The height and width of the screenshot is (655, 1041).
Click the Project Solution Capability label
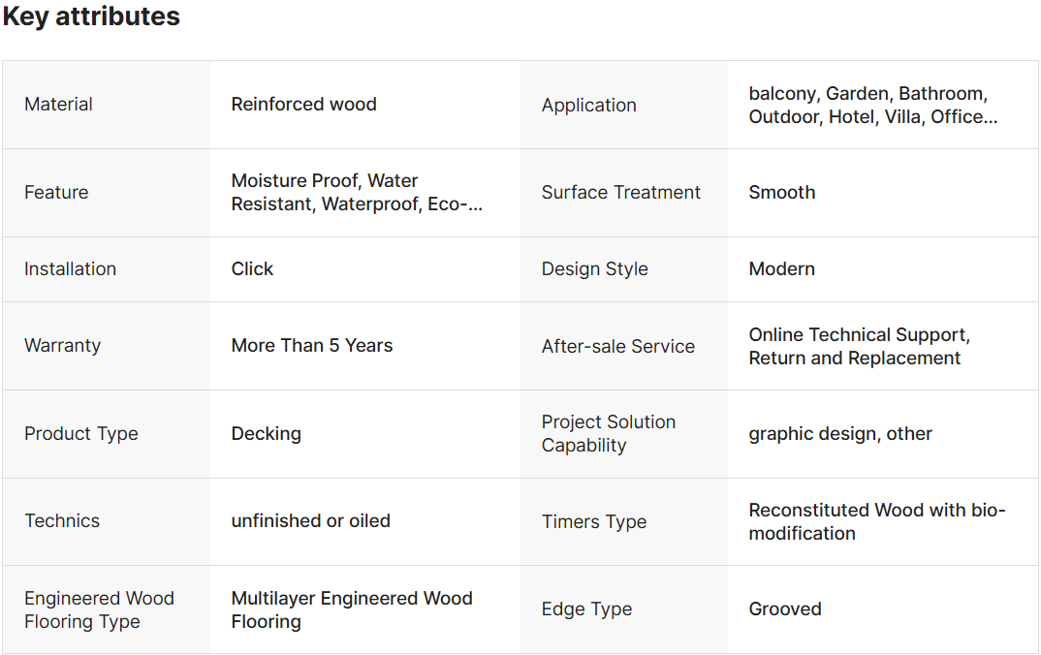tap(608, 434)
